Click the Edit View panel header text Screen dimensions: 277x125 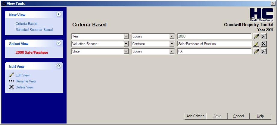coord(17,67)
